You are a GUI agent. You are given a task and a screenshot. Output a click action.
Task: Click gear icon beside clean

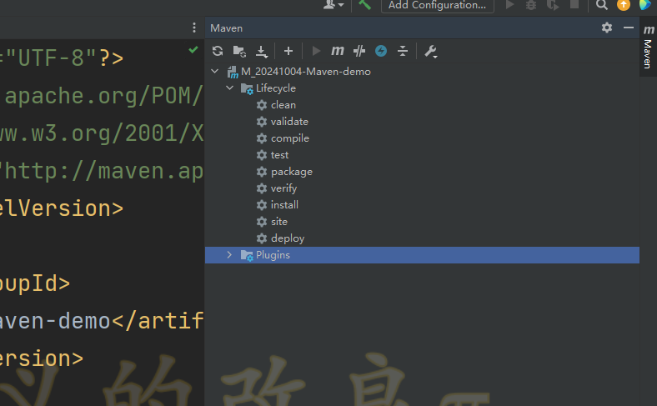pos(262,105)
